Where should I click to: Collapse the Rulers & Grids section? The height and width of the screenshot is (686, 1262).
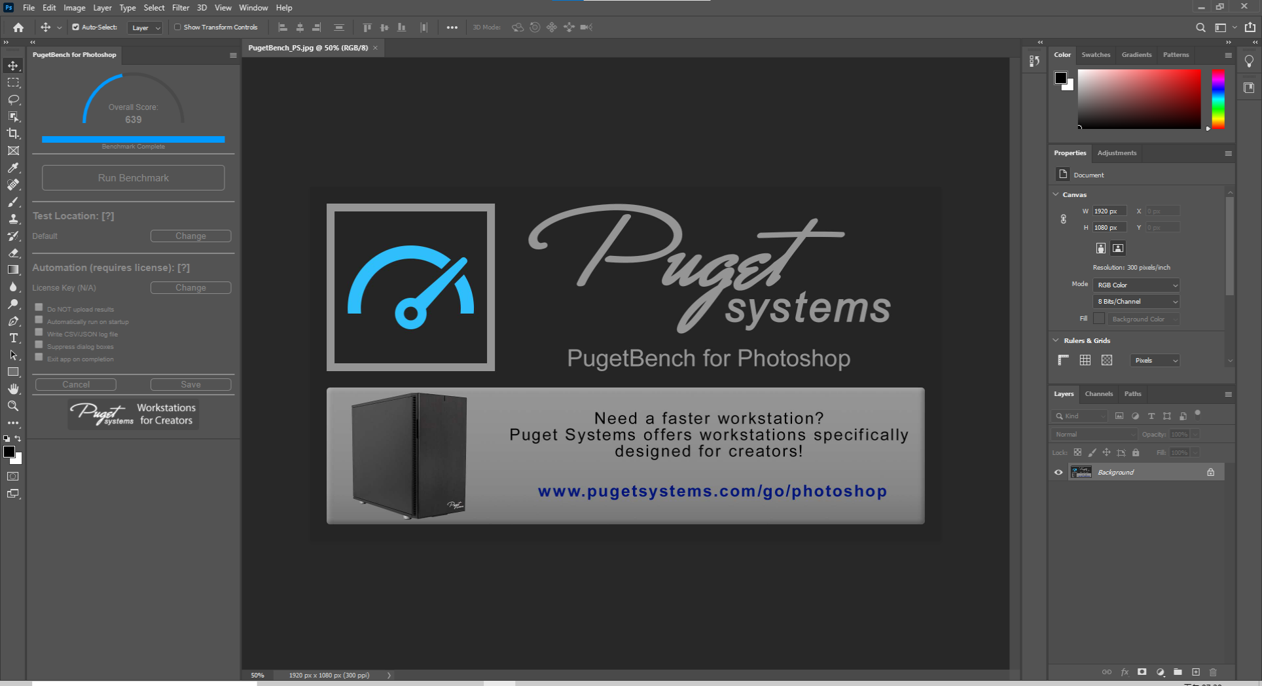(1056, 340)
